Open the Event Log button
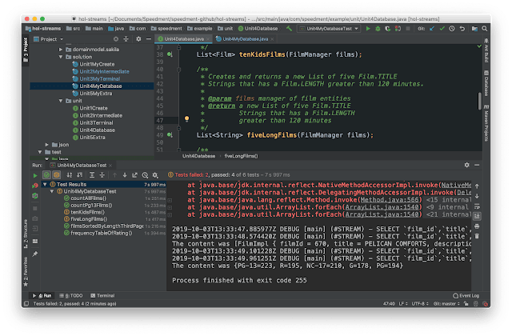512x336 pixels. 466,296
